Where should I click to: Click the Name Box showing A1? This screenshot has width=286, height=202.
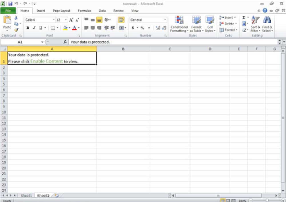(x=20, y=42)
